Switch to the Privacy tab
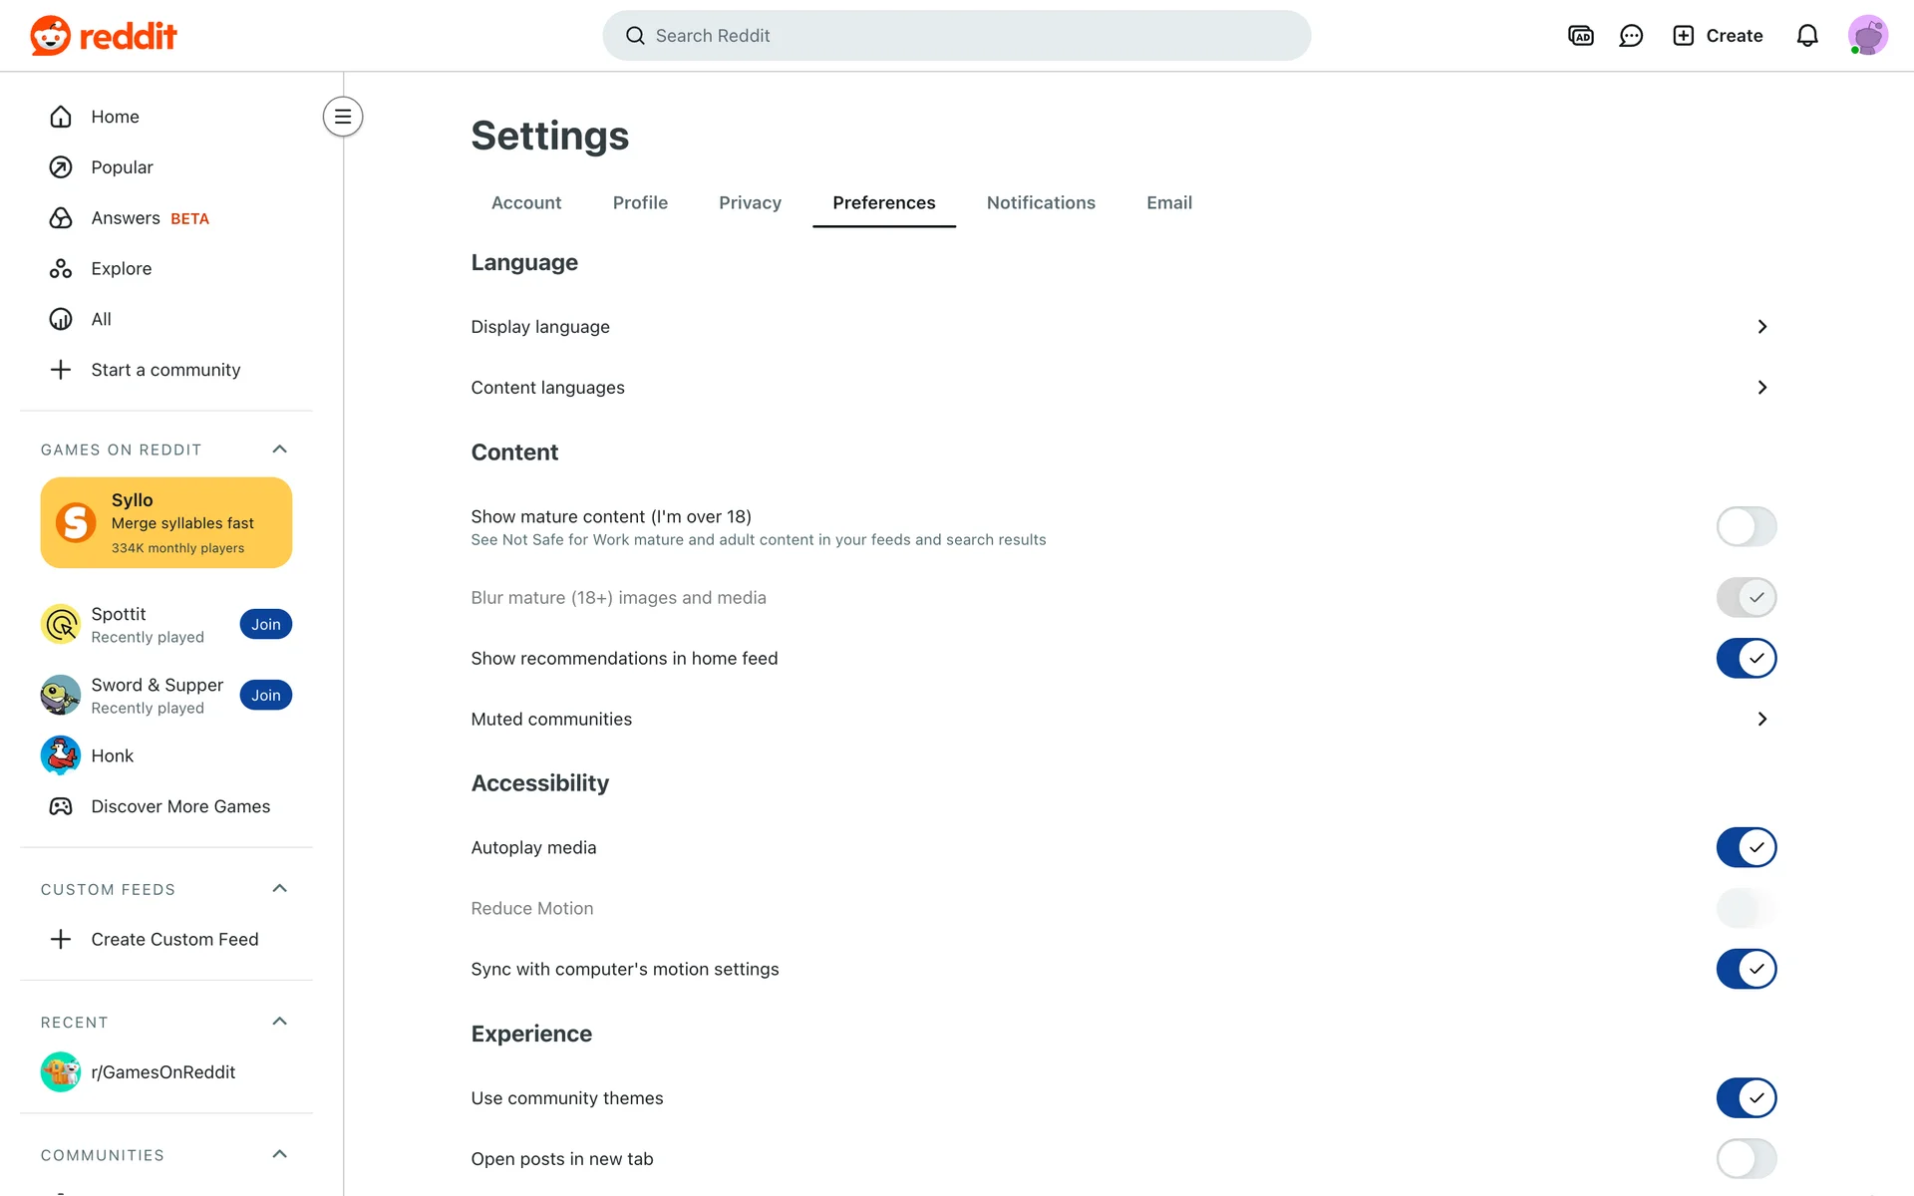 pyautogui.click(x=750, y=203)
